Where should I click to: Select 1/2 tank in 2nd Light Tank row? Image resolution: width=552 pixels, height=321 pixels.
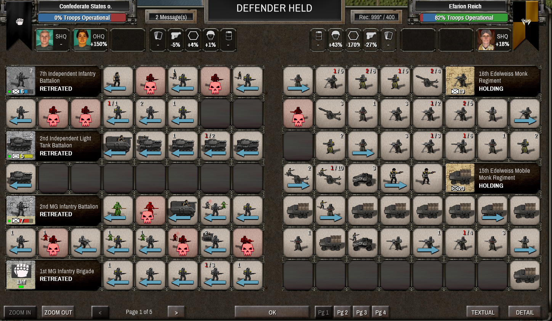(215, 146)
